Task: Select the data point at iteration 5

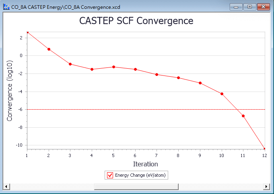Action: pyautogui.click(x=113, y=67)
